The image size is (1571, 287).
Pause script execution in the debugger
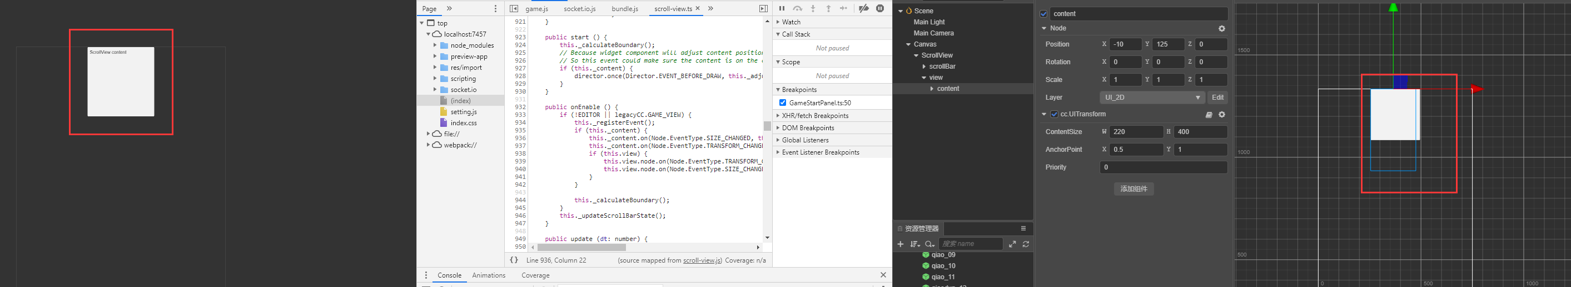click(x=782, y=8)
